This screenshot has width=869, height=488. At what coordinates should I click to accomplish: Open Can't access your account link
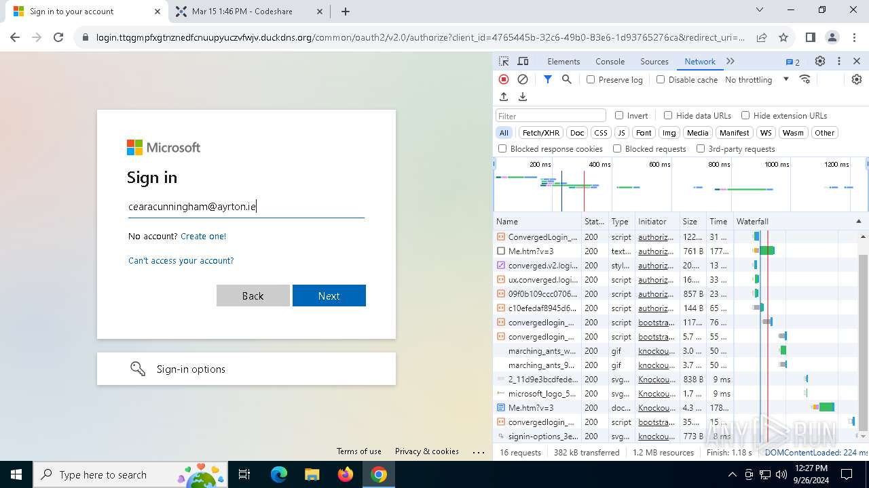(181, 260)
